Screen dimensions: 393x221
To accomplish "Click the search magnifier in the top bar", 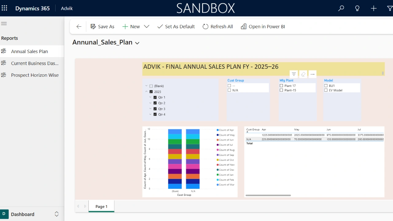I will pyautogui.click(x=341, y=9).
